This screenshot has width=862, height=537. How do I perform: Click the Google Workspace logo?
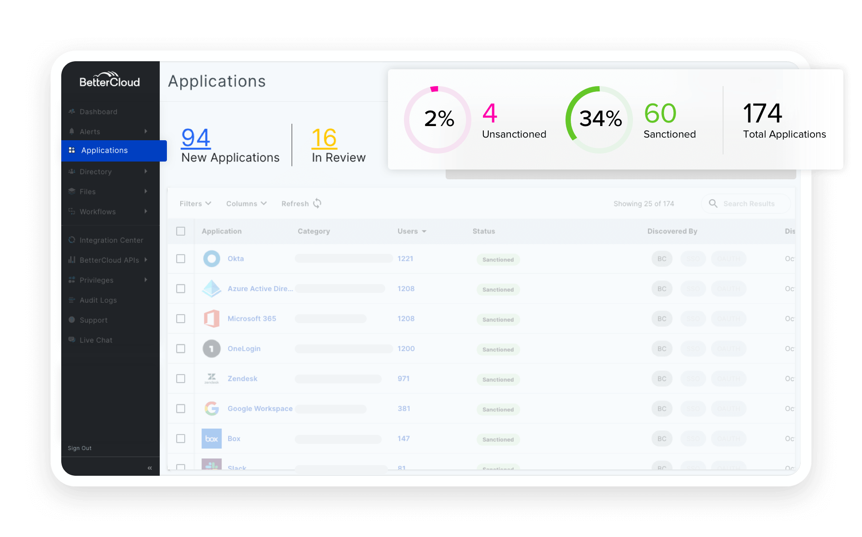pos(212,408)
